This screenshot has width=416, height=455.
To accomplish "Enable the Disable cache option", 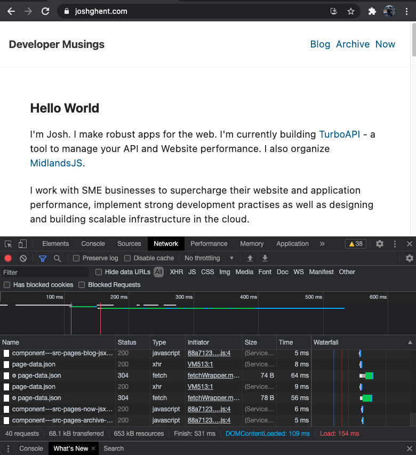I will pos(126,258).
